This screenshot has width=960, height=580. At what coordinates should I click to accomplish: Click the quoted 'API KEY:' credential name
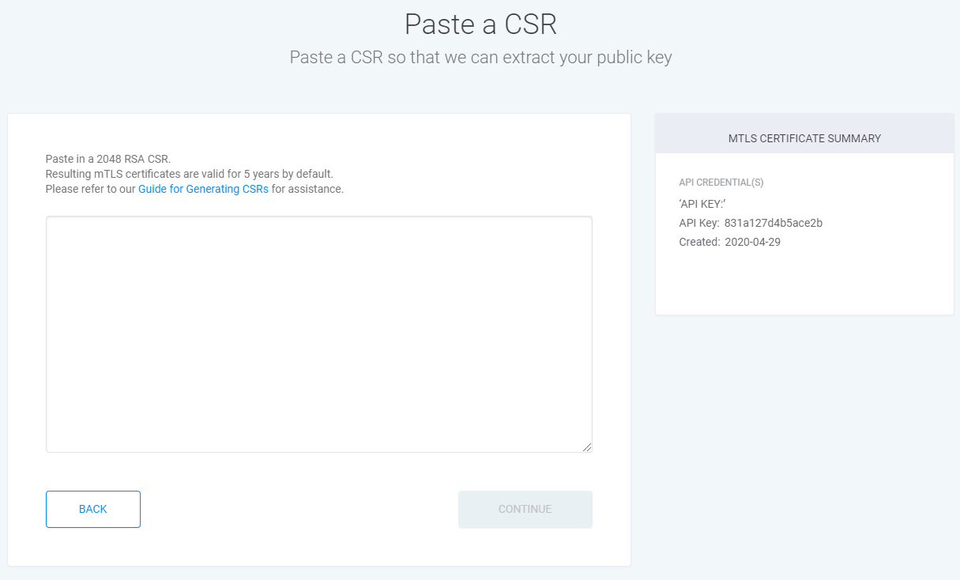(702, 204)
